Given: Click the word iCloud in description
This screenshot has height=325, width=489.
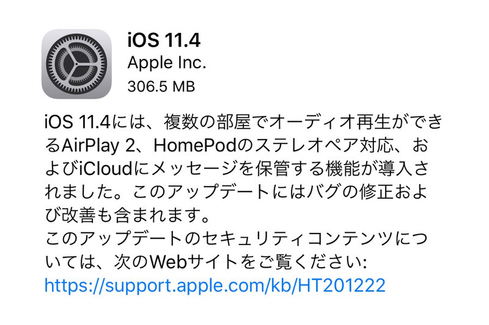Looking at the screenshot, I should click(x=106, y=168).
